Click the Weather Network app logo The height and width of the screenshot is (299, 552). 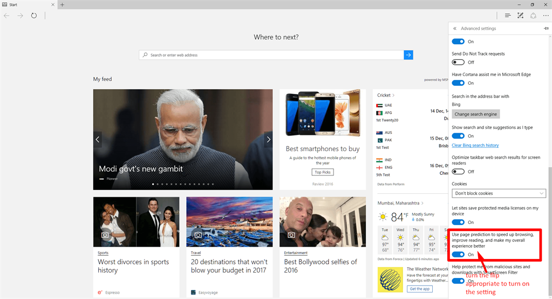[x=390, y=280]
